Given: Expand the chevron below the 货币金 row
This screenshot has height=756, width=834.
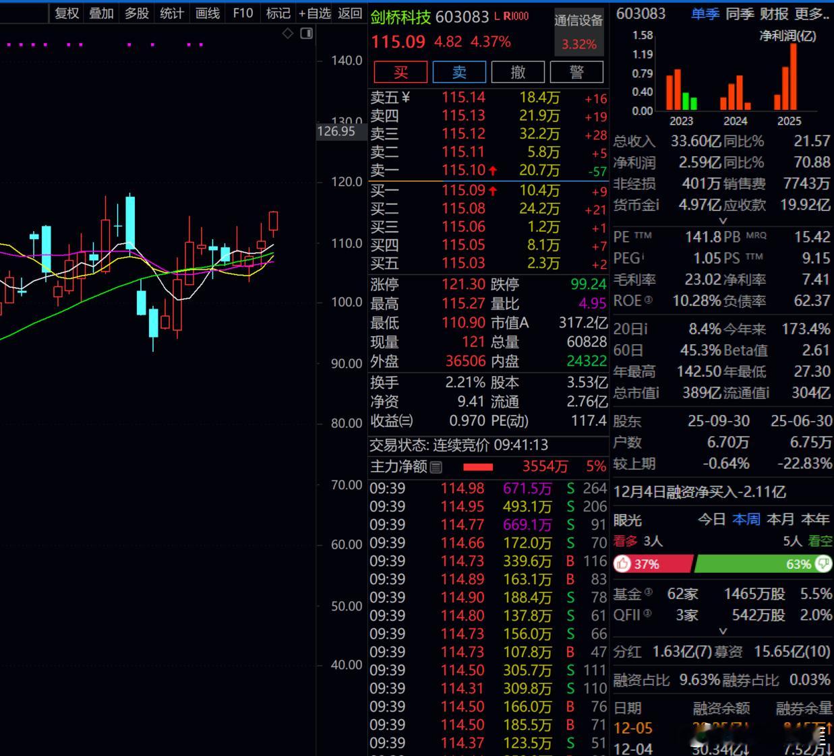Looking at the screenshot, I should coord(723,221).
